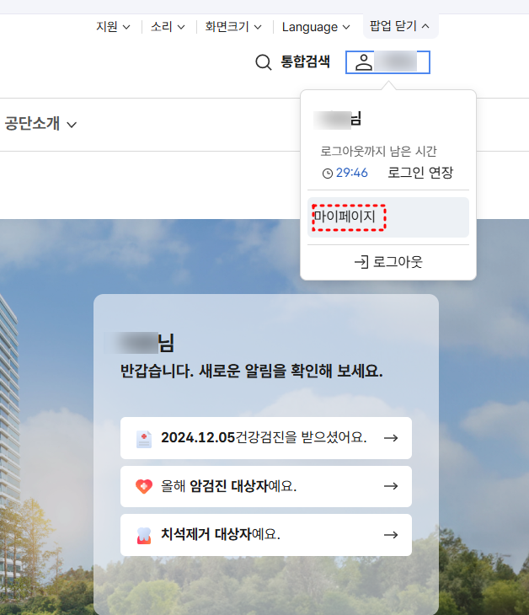Open 통합검색 search
This screenshot has height=615, width=529.
pos(292,62)
